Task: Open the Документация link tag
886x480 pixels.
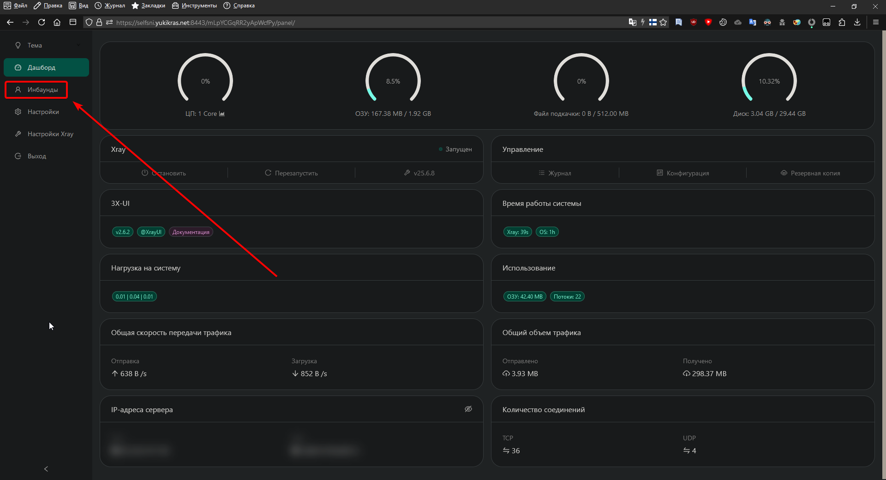Action: (x=191, y=232)
